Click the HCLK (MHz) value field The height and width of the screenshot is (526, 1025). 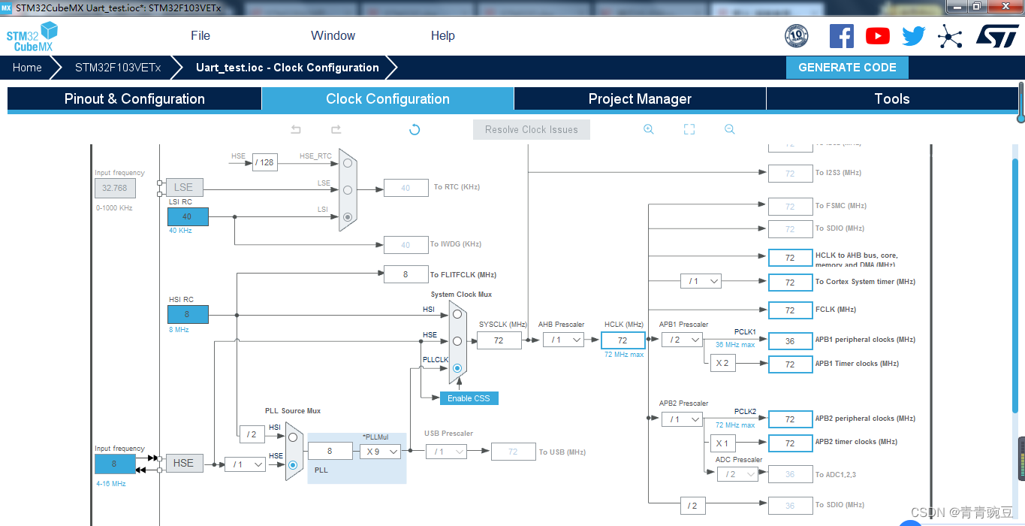(x=623, y=340)
